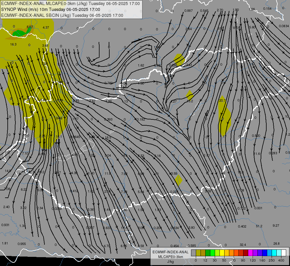Click the map value 0.224
This screenshot has height=266, width=290.
pyautogui.click(x=174, y=192)
